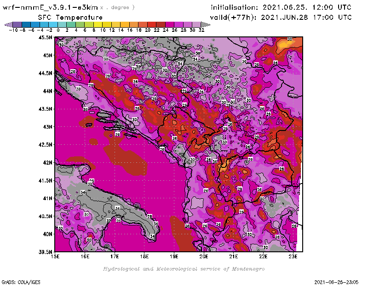
Task: Click Hydrological and Meteorological service of Montenegro text
Action: click(184, 268)
